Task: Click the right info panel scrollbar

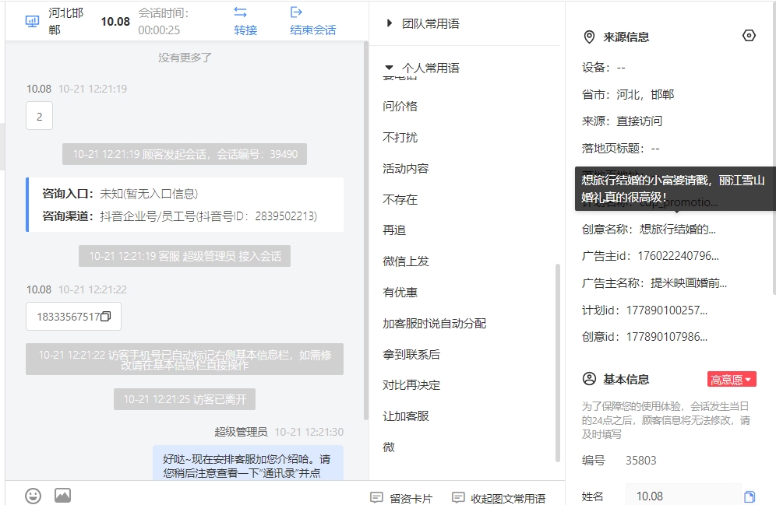Action: (774, 149)
